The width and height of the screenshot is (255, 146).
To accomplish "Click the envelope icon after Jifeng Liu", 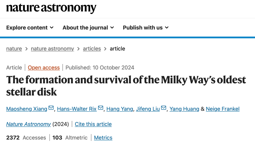I will [x=163, y=108].
